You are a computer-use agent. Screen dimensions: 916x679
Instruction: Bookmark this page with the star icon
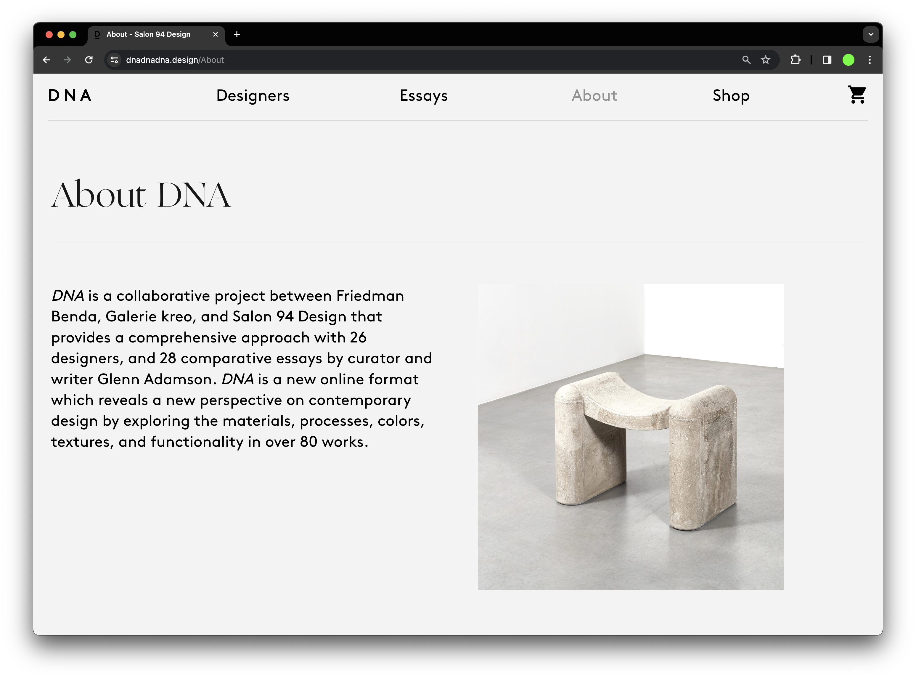tap(765, 60)
